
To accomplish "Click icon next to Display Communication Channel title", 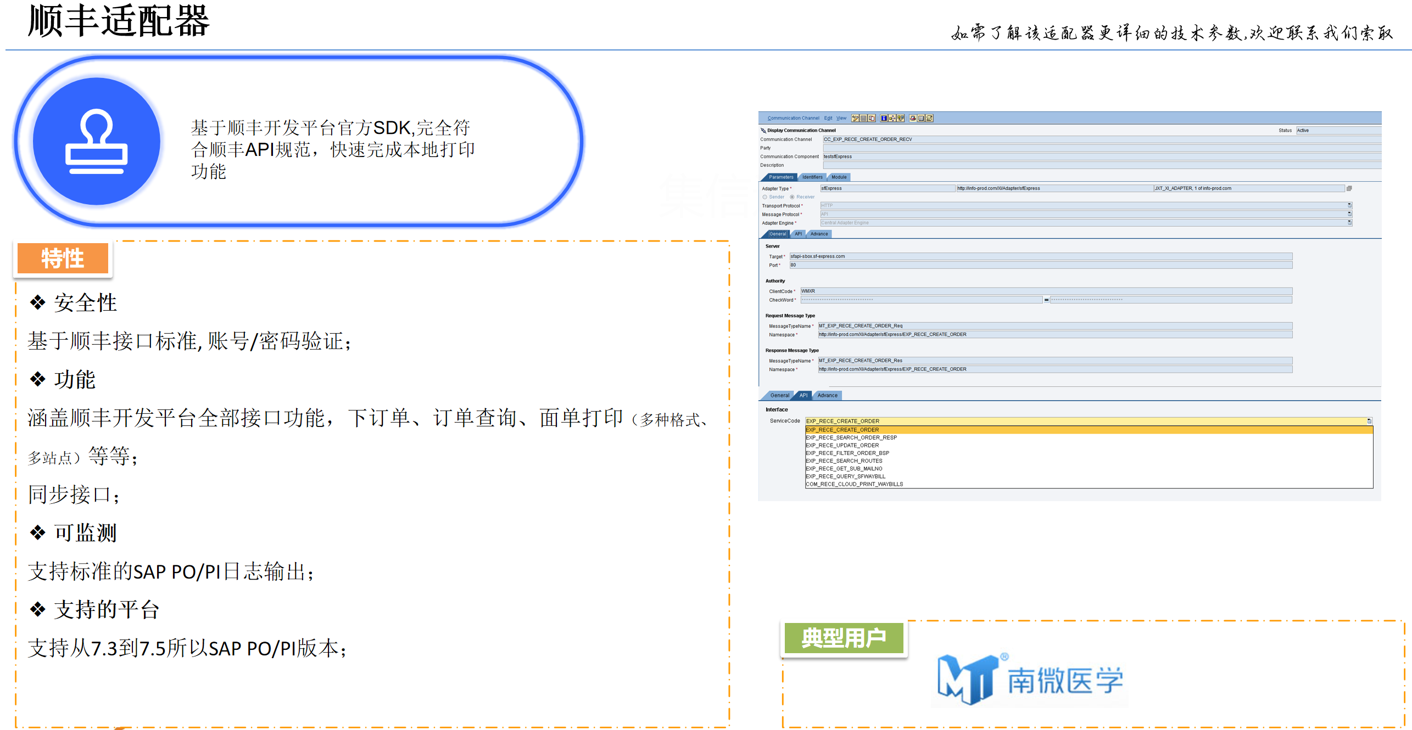I will click(763, 131).
